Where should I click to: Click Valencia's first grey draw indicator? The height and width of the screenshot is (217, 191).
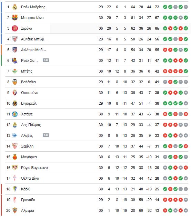pyautogui.click(x=165, y=82)
